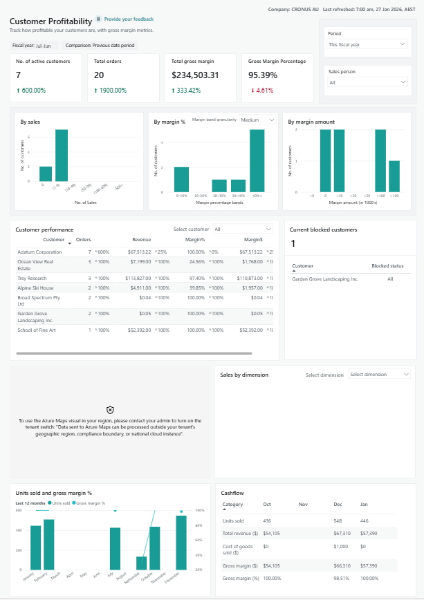Click the Blocked status column header
This screenshot has height=600, width=424.
[x=387, y=265]
